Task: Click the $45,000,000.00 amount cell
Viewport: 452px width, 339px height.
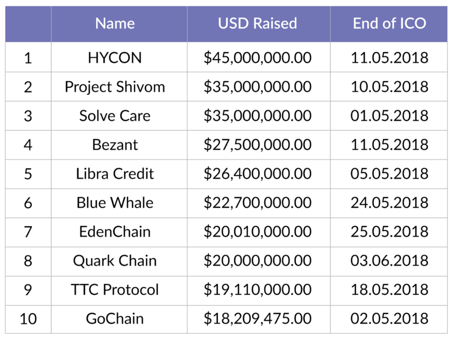Action: coord(257,58)
